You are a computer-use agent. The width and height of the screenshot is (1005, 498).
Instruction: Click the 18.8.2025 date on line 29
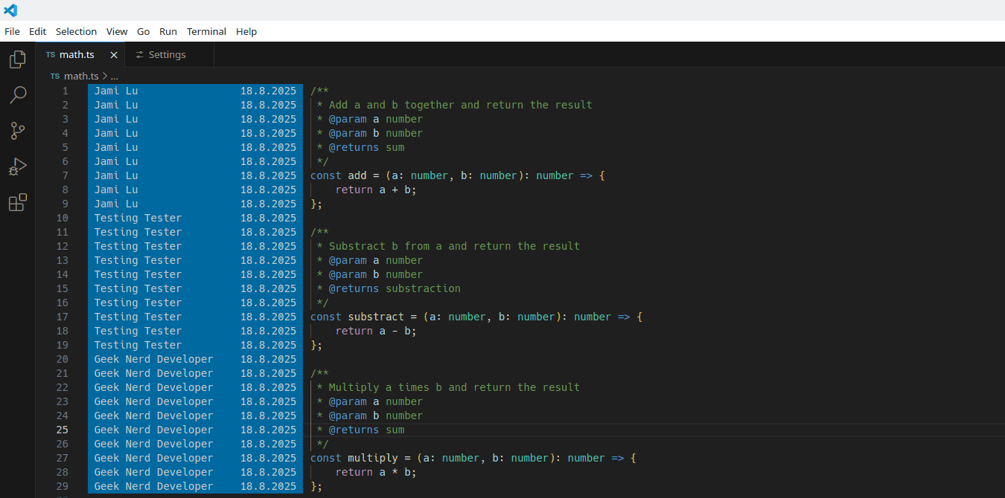268,486
